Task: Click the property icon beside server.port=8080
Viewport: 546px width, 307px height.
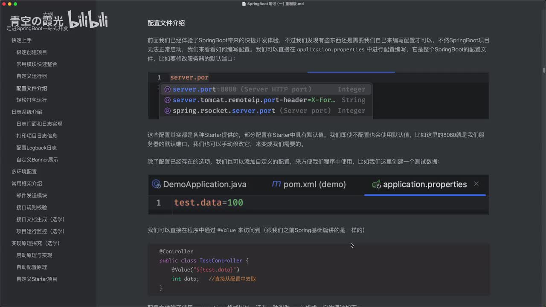Action: [168, 90]
